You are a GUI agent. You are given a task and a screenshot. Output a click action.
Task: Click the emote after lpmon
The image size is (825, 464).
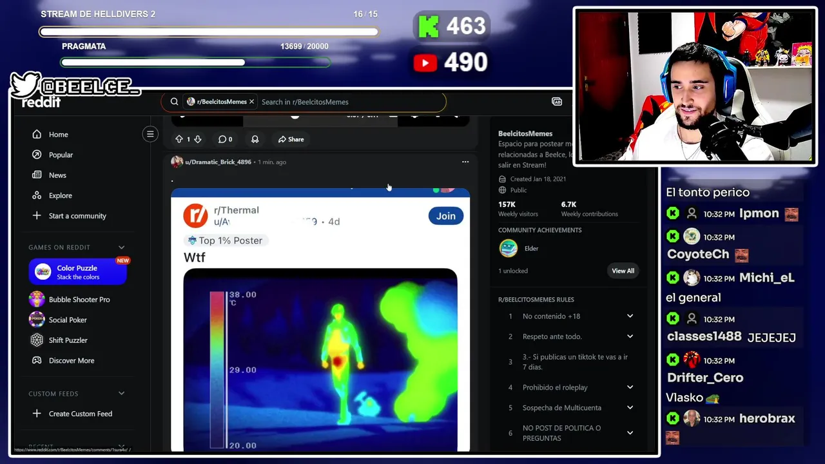(x=791, y=215)
